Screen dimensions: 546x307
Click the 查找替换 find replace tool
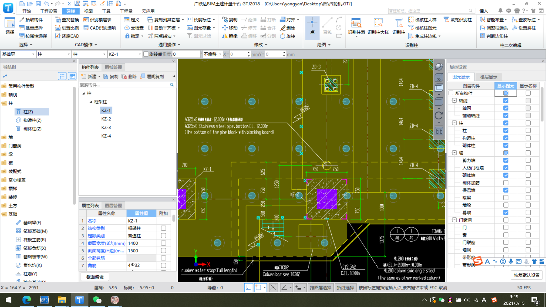pyautogui.click(x=67, y=20)
